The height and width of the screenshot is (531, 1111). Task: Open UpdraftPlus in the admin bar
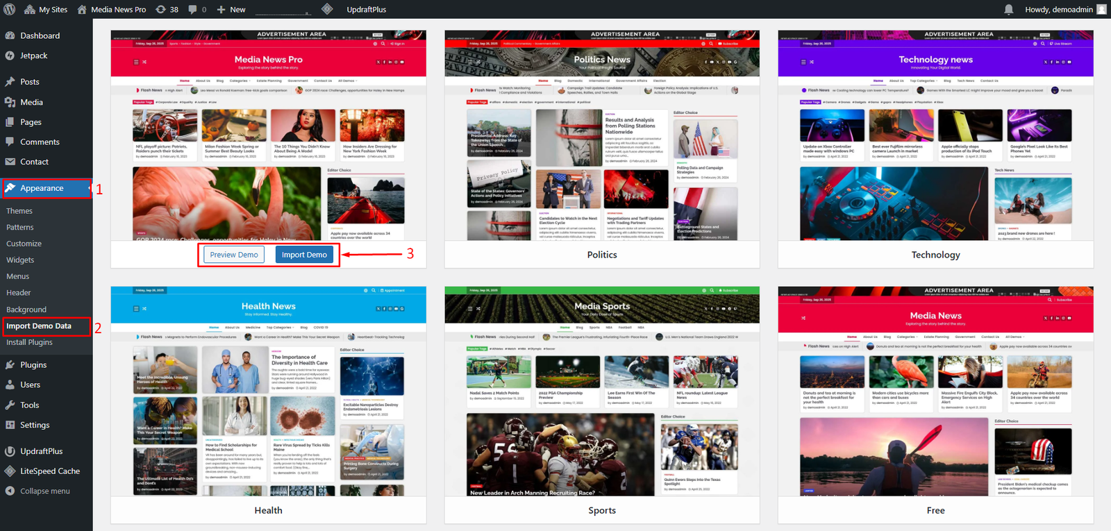pyautogui.click(x=366, y=9)
